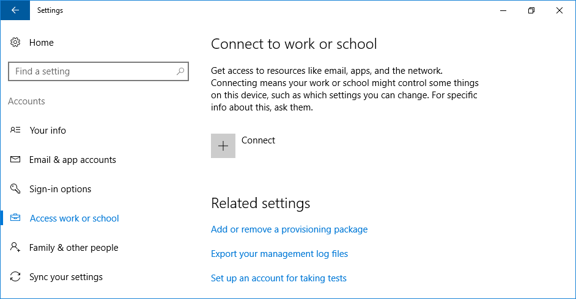Select Access work or school
The width and height of the screenshot is (576, 299).
tap(74, 218)
